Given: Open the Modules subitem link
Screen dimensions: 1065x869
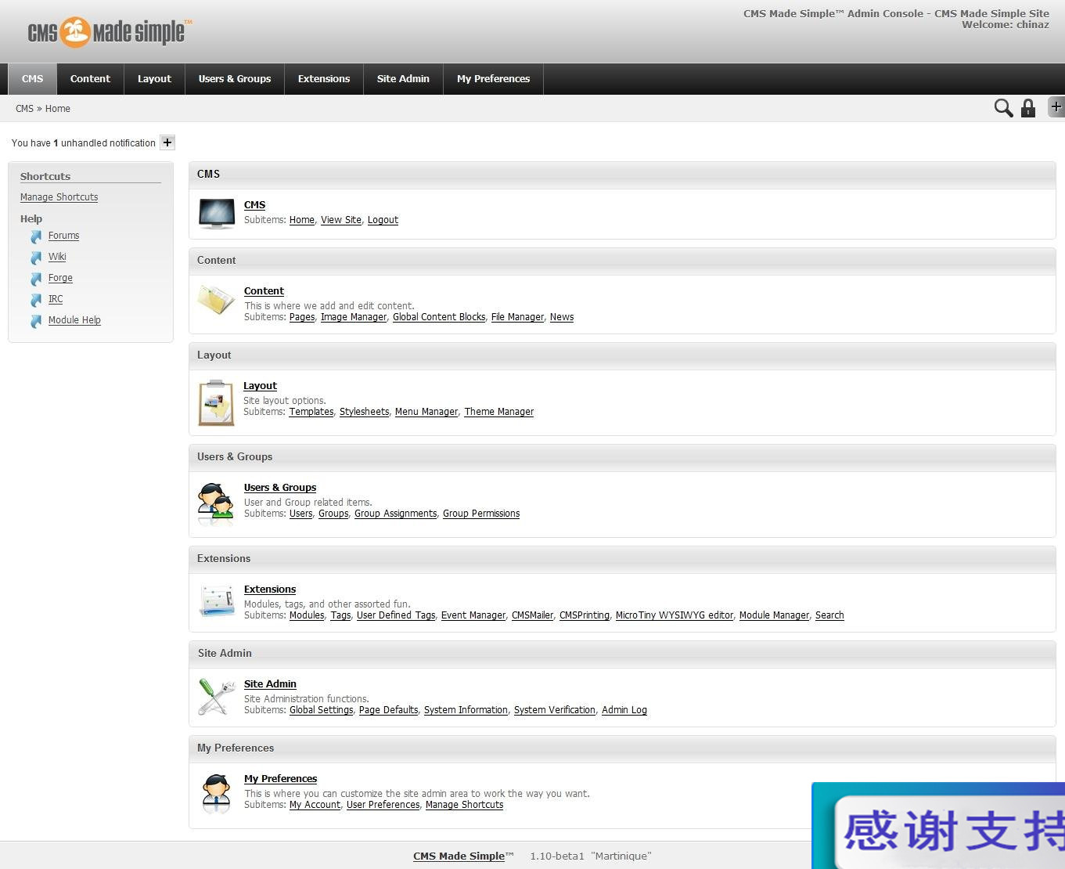Looking at the screenshot, I should pos(307,615).
